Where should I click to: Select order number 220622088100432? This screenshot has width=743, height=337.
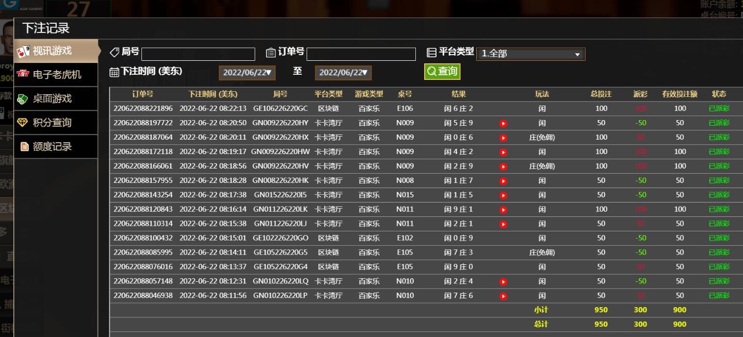click(143, 239)
